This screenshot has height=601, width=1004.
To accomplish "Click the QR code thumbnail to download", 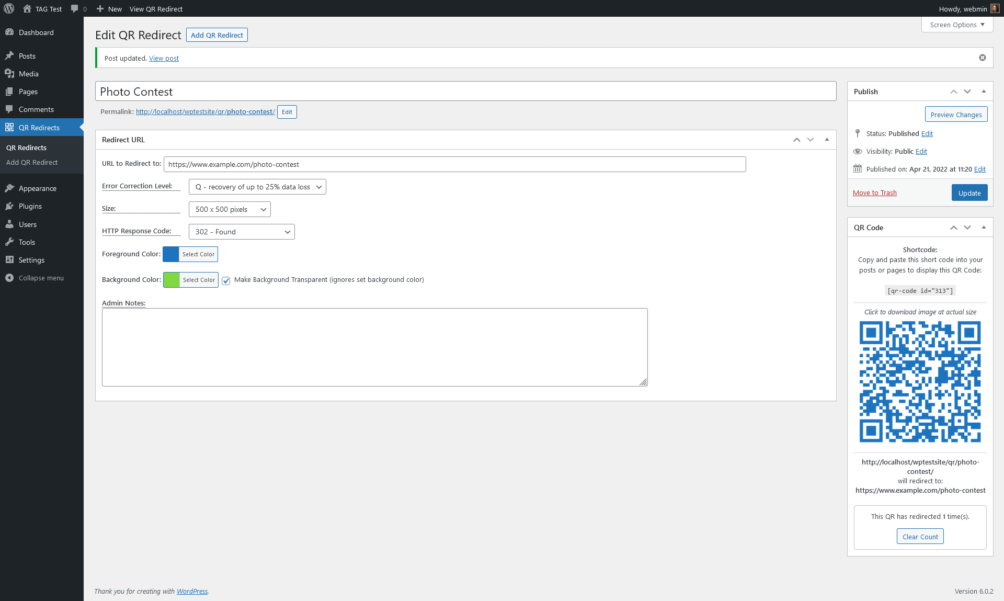I will (x=920, y=381).
